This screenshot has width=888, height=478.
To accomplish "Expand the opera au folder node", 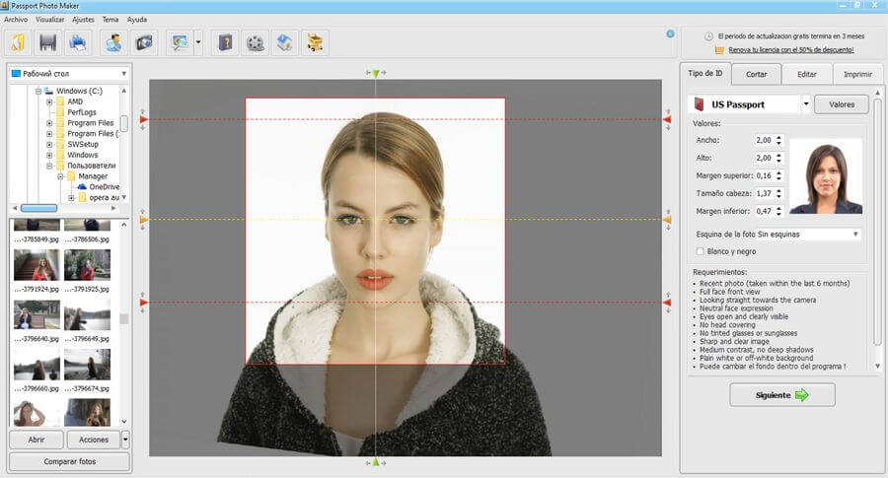I will (71, 198).
